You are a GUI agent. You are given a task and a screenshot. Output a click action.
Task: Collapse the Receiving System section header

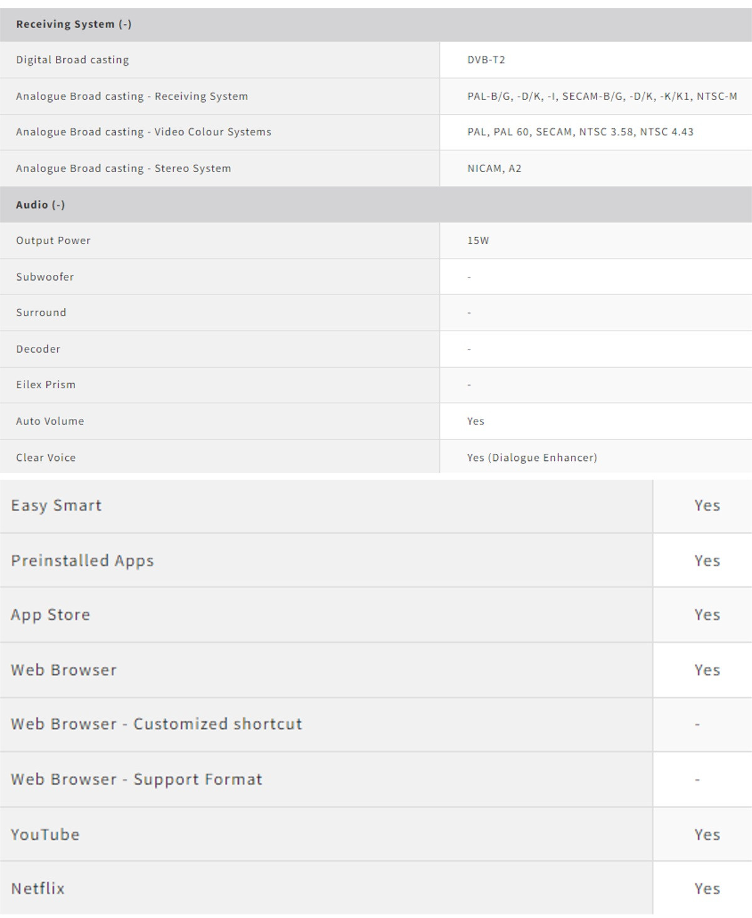click(74, 24)
